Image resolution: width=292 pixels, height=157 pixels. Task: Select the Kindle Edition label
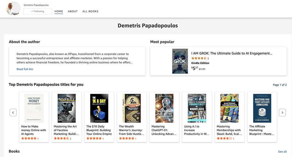click(200, 63)
